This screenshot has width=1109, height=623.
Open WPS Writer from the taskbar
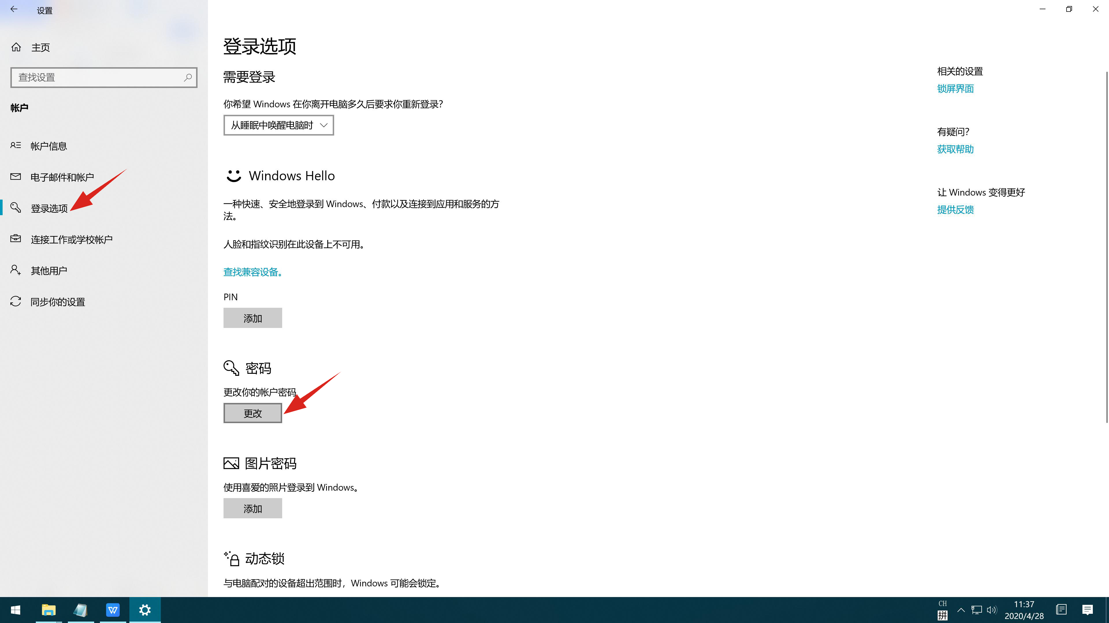pos(113,610)
